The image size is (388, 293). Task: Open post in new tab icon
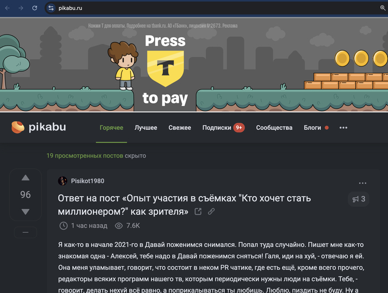[198, 211]
